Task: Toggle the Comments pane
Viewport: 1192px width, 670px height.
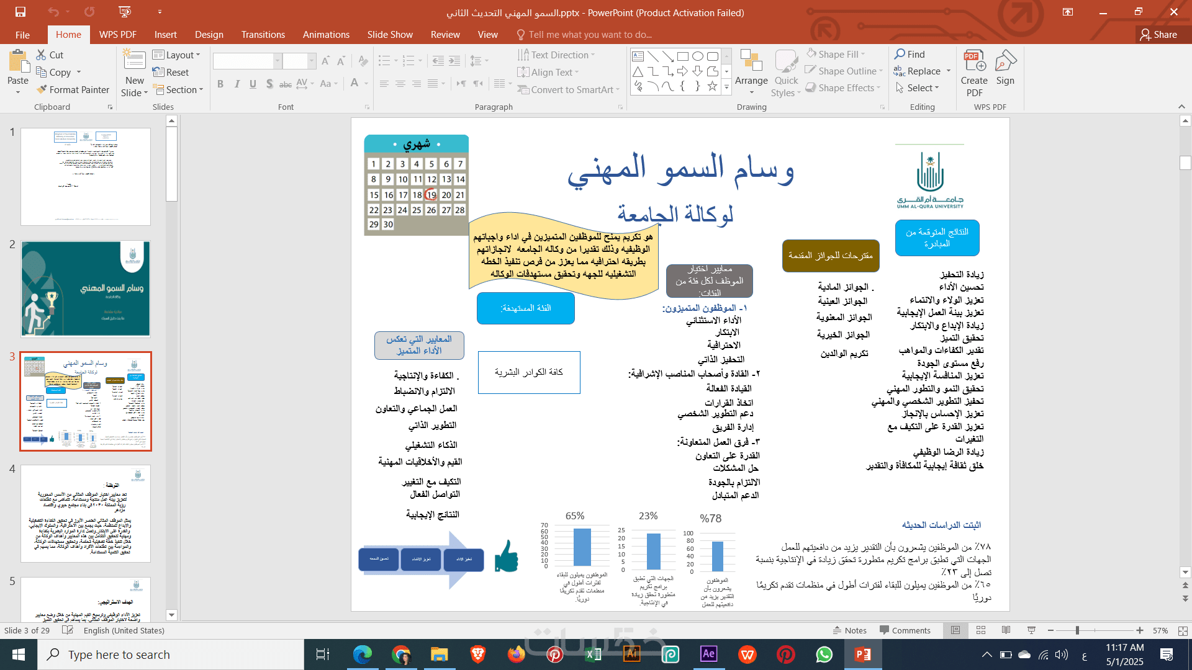Action: (905, 630)
